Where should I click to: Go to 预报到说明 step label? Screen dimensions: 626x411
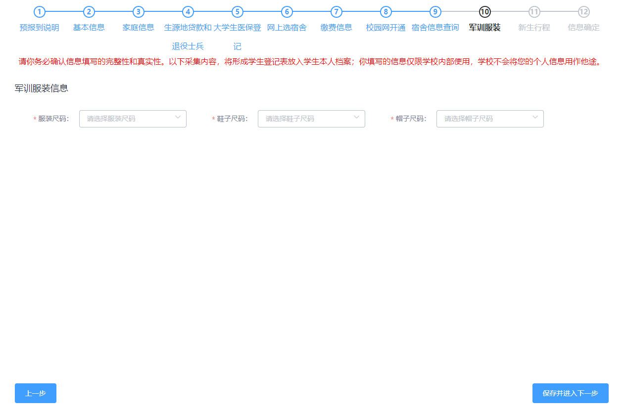(40, 28)
